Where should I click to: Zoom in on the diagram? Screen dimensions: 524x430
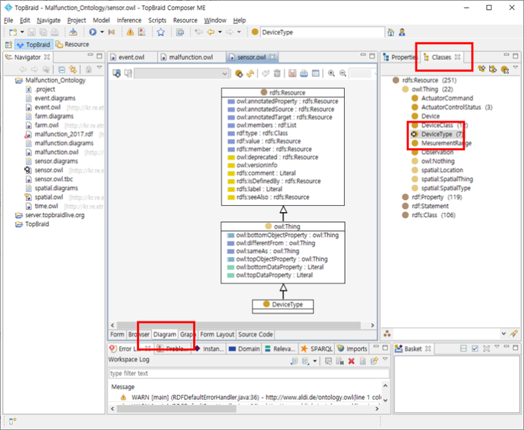point(331,73)
